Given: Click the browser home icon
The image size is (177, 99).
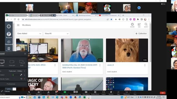Looking at the screenshot, I should coord(19,19).
